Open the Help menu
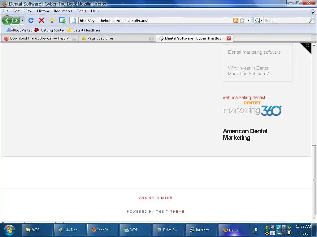 tap(95, 11)
